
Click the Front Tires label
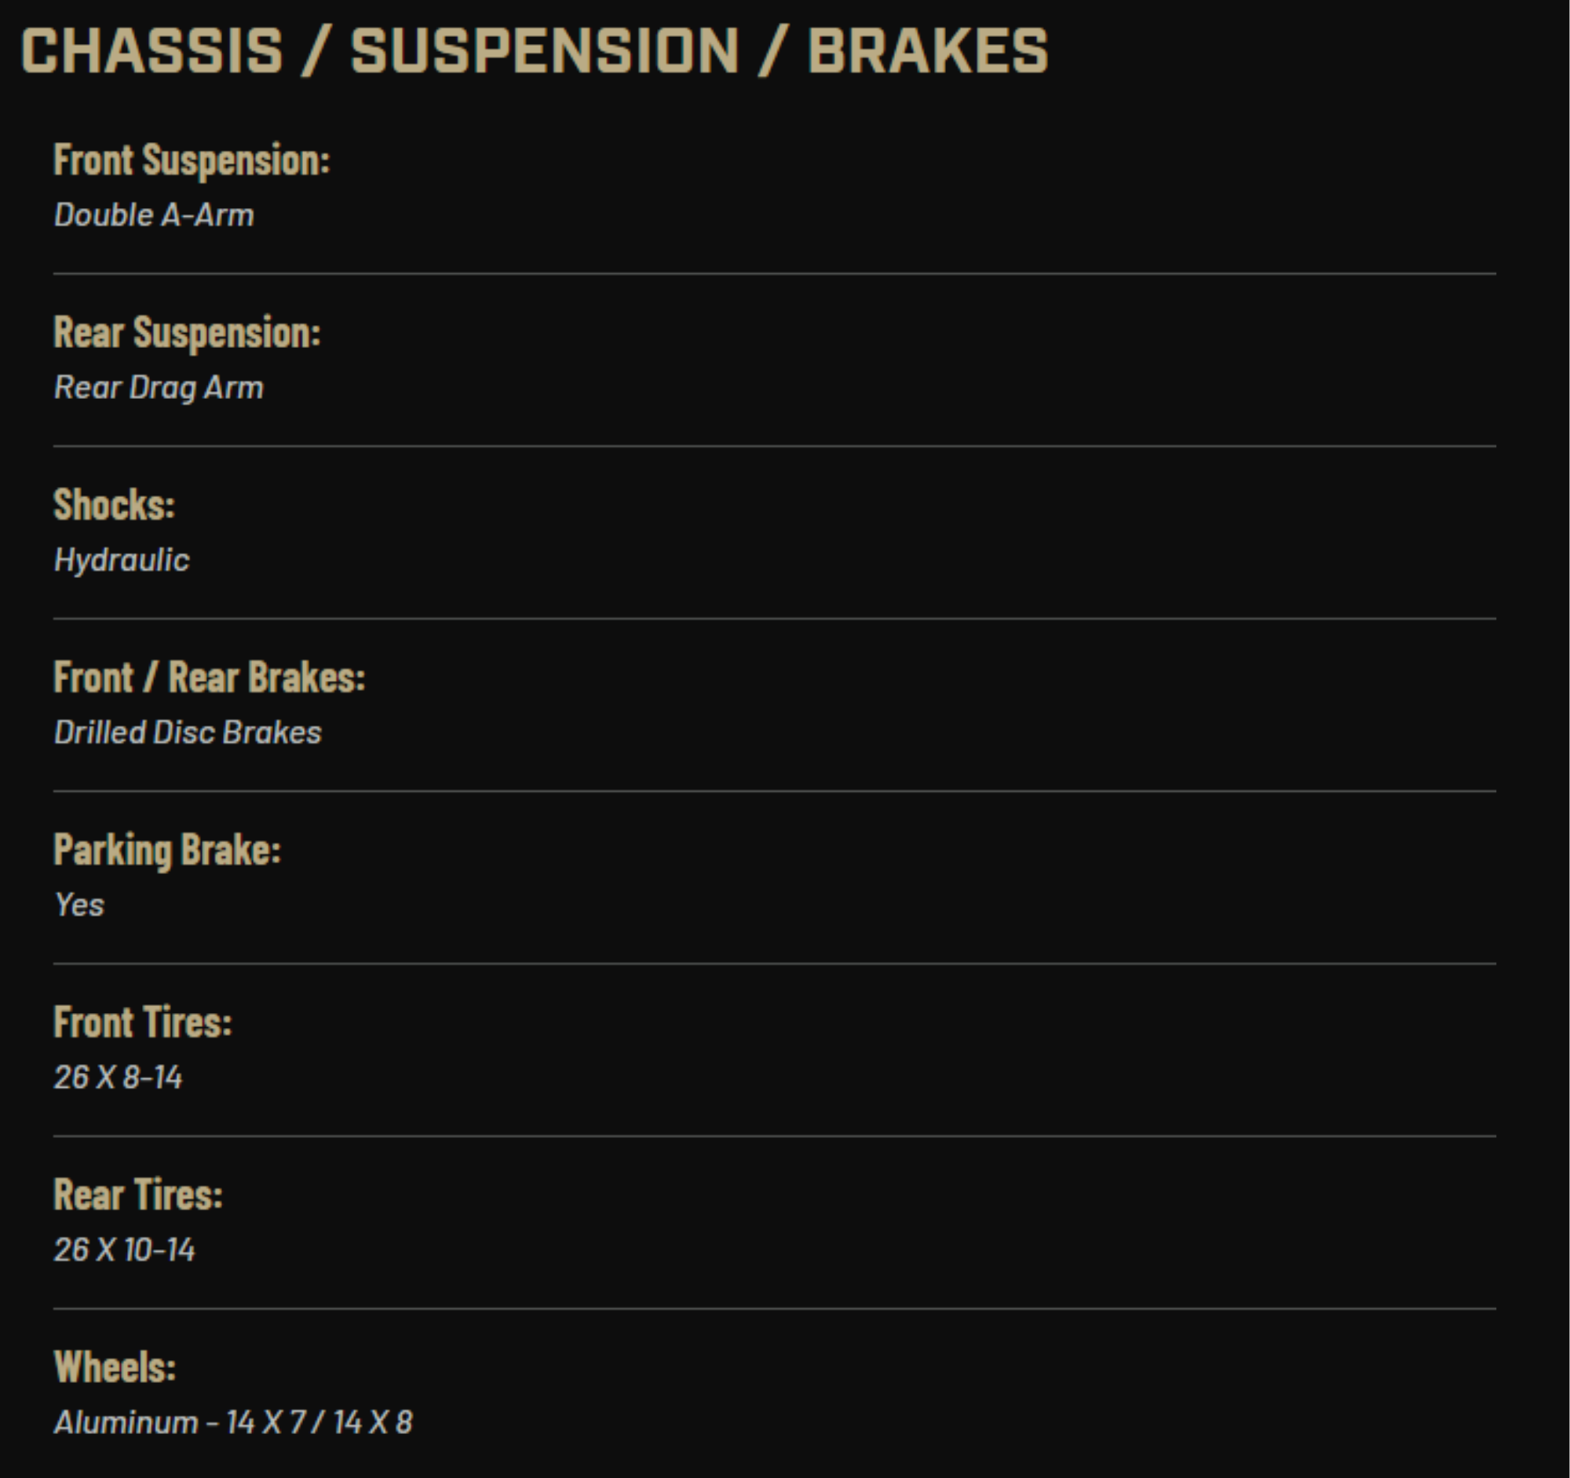143,1023
